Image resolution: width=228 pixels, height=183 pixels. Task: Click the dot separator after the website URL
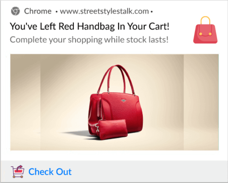click(x=152, y=11)
